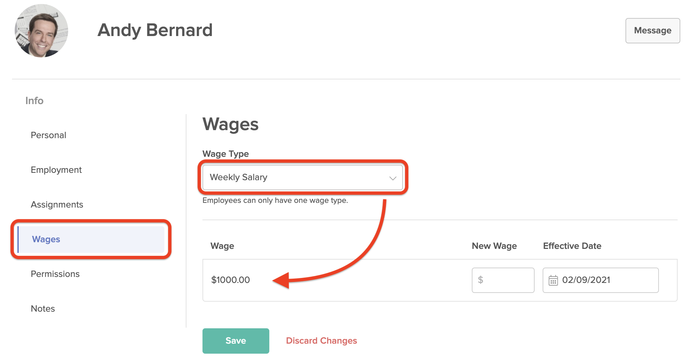Select the $1000.00 wage value

coord(231,280)
